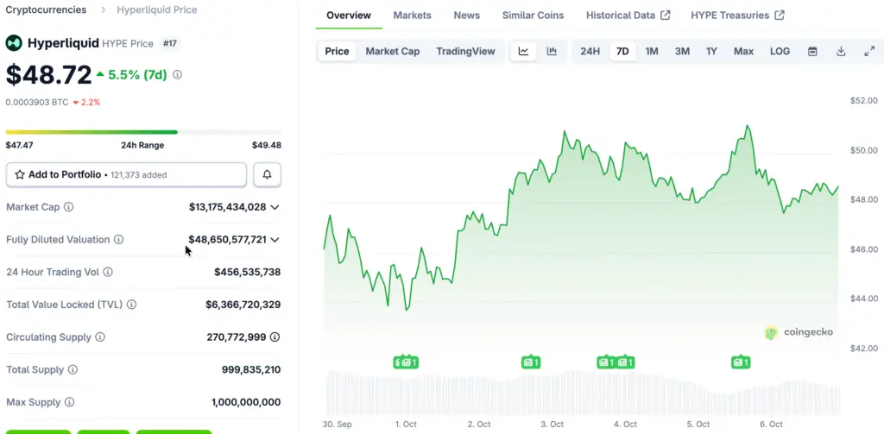Show circulating supply breakdown icon

275,337
